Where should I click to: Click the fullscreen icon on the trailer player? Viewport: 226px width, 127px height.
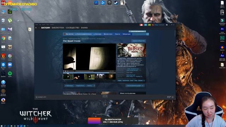(115, 71)
